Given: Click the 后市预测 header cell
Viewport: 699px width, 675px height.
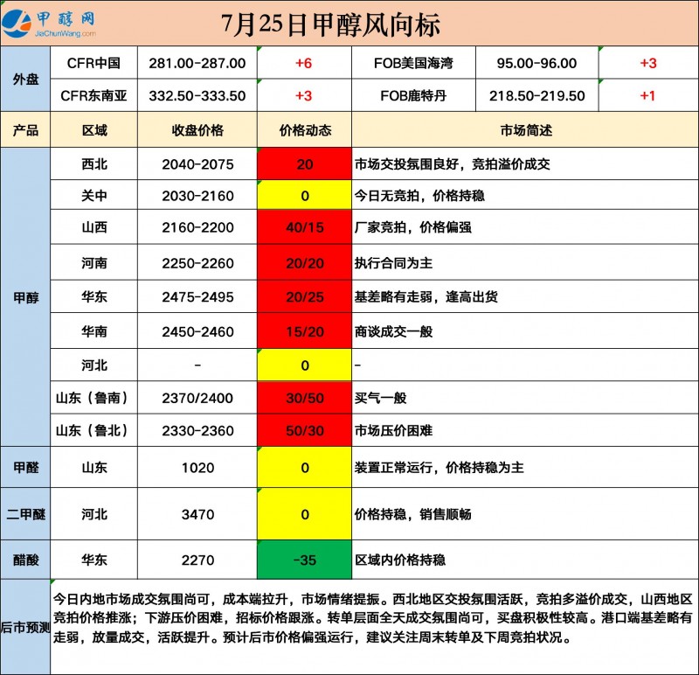Looking at the screenshot, I should click(25, 627).
